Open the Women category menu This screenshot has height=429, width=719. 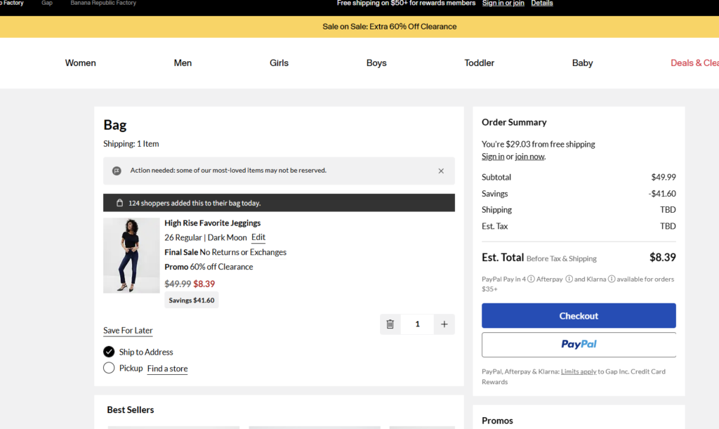[x=81, y=63]
